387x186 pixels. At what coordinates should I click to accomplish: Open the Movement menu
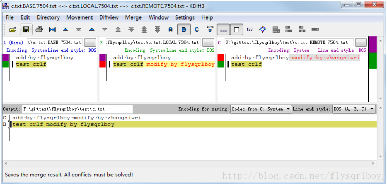80,17
